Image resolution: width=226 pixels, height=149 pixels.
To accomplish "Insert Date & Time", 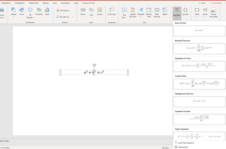I will [x=149, y=13].
